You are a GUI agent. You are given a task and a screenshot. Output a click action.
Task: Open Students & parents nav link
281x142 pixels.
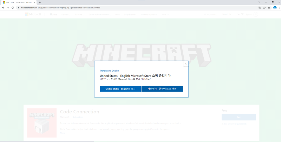[149, 14]
